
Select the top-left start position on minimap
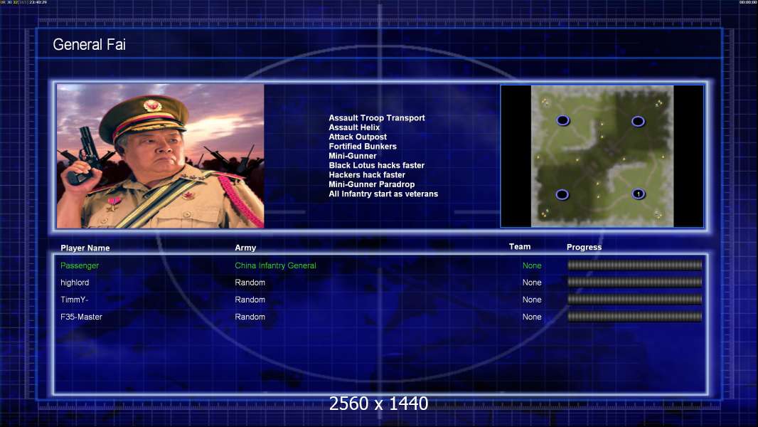(562, 120)
